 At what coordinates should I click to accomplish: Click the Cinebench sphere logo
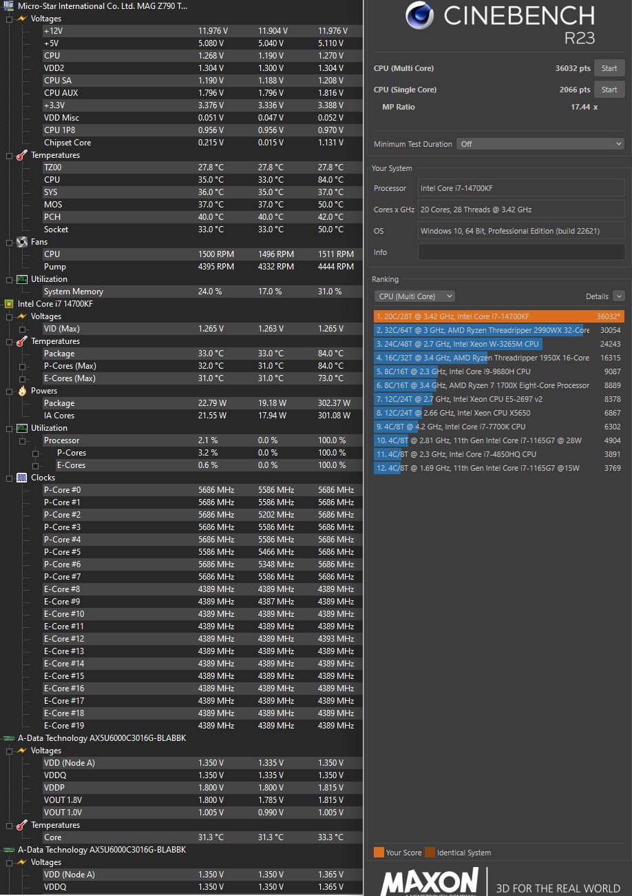[419, 16]
